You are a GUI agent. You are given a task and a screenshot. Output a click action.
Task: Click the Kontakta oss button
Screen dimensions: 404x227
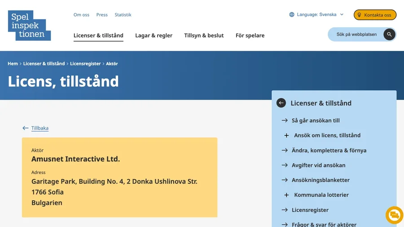tap(375, 15)
